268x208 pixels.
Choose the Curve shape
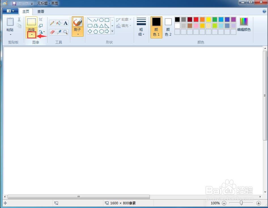[x=96, y=20]
